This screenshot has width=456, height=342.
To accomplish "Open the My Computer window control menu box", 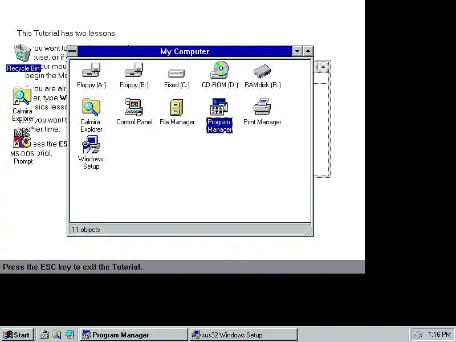I will pyautogui.click(x=72, y=51).
